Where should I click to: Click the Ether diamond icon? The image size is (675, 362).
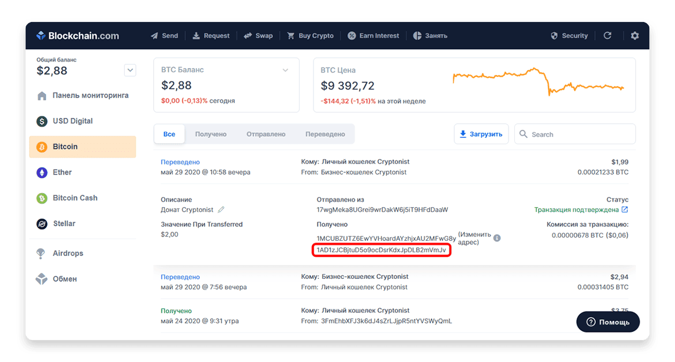click(x=42, y=173)
